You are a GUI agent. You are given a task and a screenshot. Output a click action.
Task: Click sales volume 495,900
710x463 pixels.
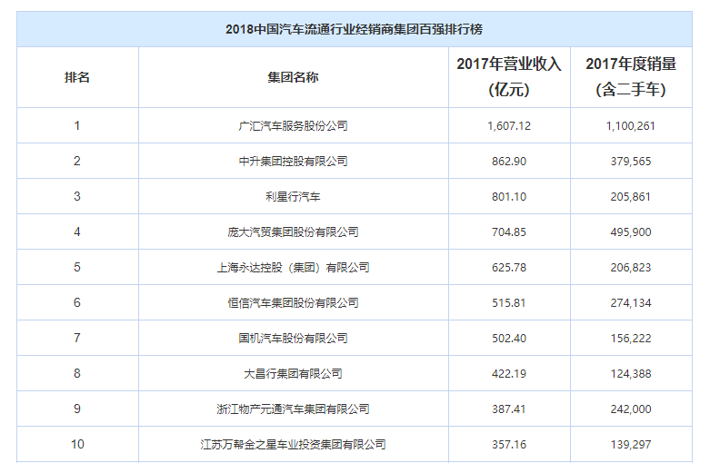coord(631,231)
